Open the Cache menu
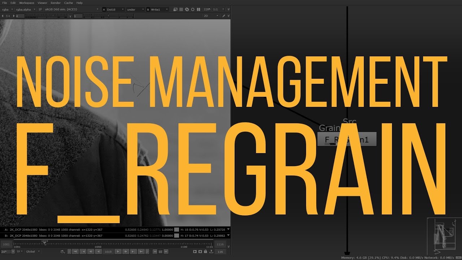462x260 pixels. point(69,3)
